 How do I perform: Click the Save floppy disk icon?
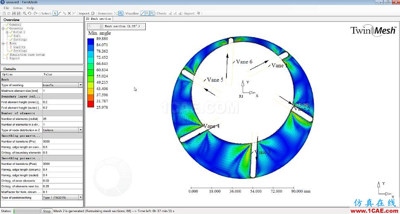(14, 13)
